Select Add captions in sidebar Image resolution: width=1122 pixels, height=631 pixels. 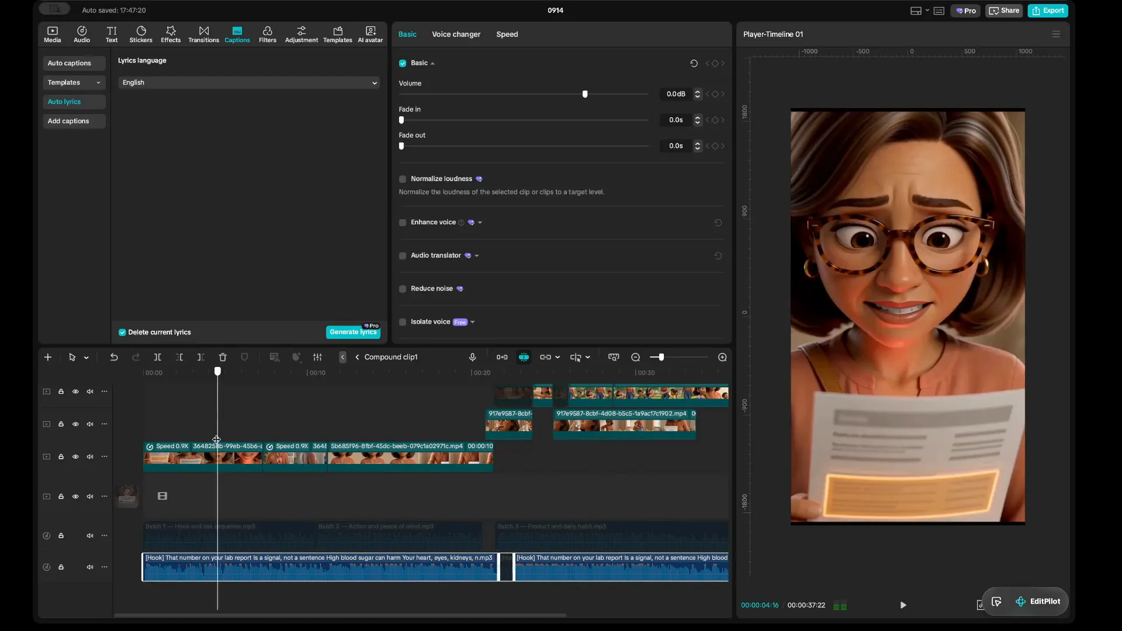[x=74, y=121]
